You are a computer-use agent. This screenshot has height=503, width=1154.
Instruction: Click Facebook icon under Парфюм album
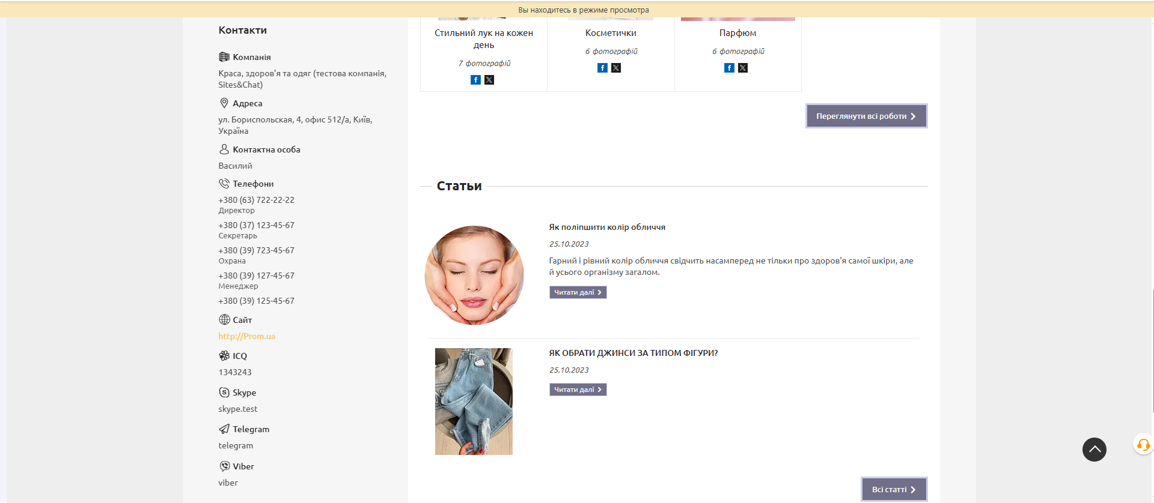pyautogui.click(x=729, y=68)
